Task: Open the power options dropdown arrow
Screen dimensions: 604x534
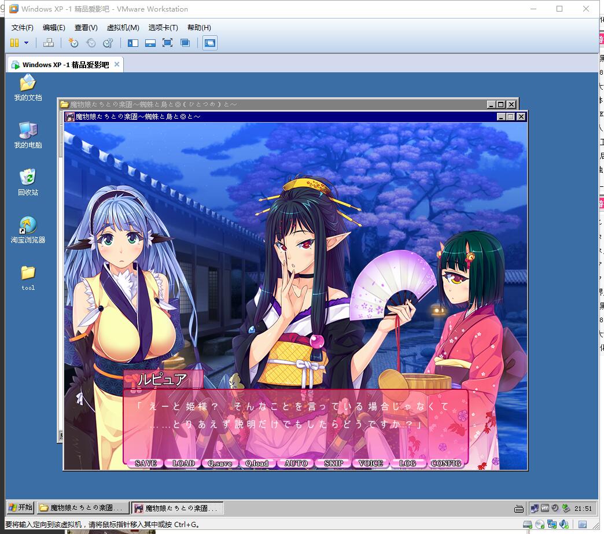Action: tap(26, 43)
